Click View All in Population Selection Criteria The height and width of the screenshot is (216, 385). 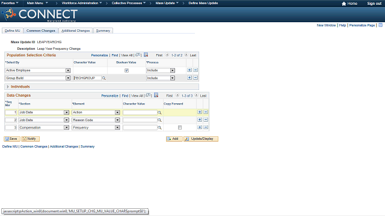[x=127, y=55]
